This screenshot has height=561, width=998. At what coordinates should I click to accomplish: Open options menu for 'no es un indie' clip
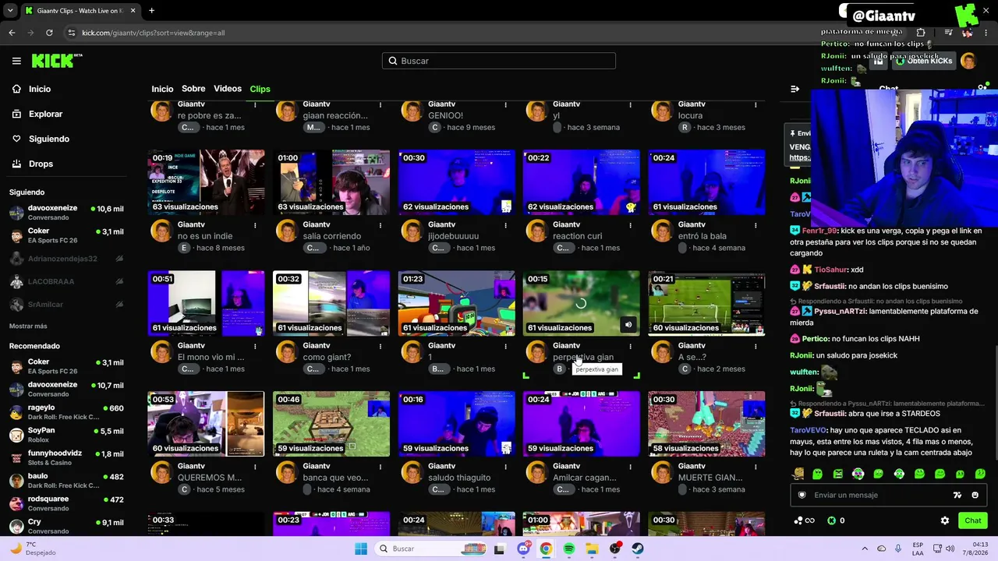tap(255, 225)
